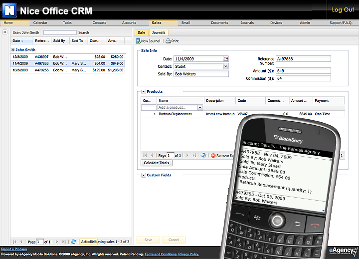This screenshot has height=259, width=359.
Task: Open the Contact dropdown arrow
Action: tap(226, 66)
